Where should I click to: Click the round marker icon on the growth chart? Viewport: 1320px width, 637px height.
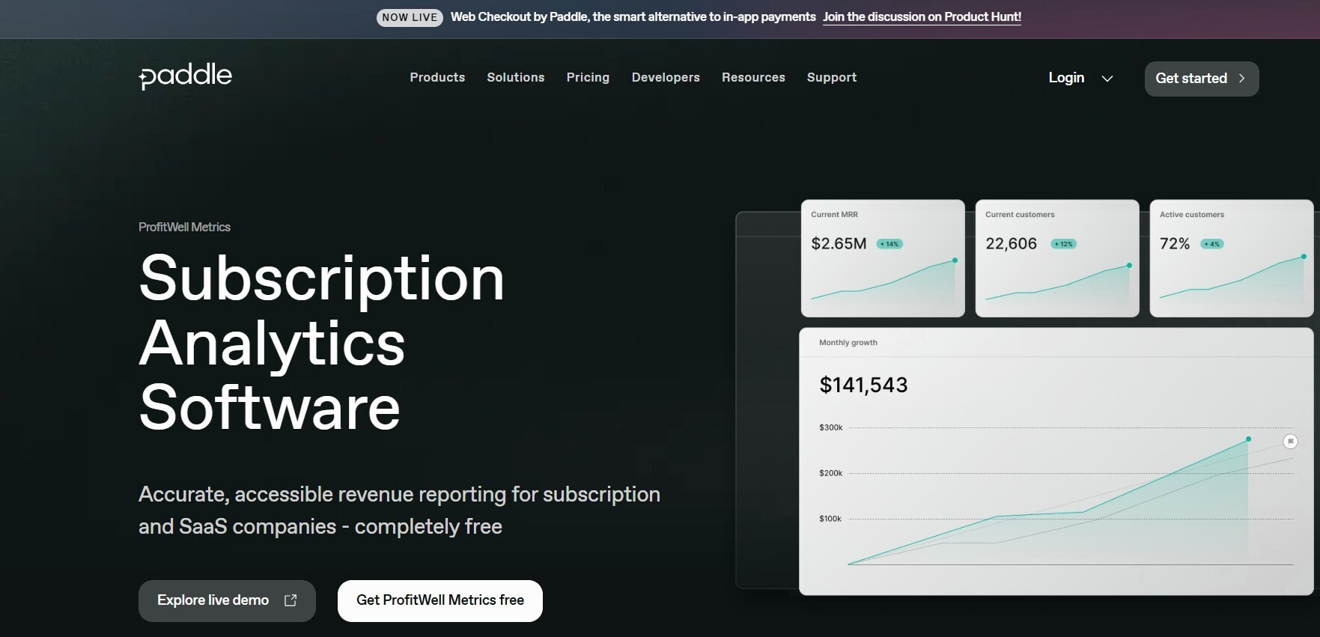tap(1290, 442)
